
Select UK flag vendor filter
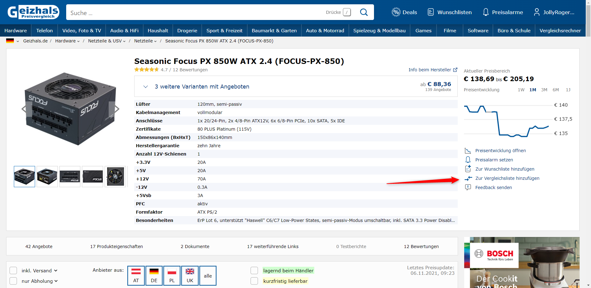190,276
